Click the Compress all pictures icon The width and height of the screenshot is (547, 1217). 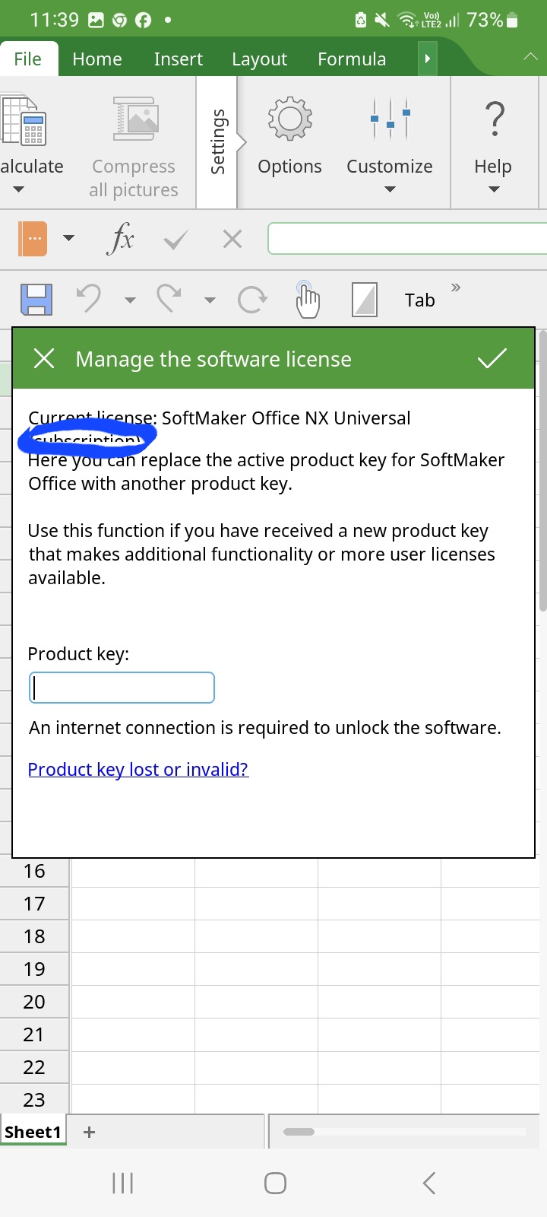(x=134, y=119)
